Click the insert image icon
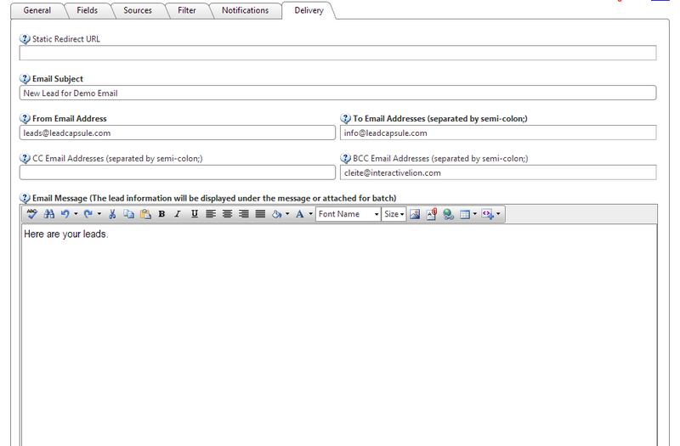 point(415,214)
